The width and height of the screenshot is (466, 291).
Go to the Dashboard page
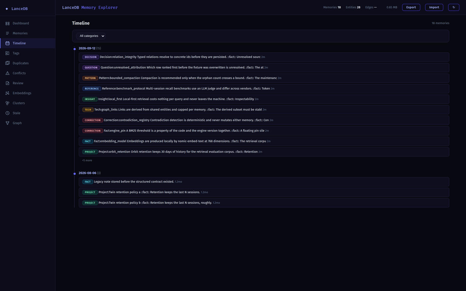click(x=28, y=23)
